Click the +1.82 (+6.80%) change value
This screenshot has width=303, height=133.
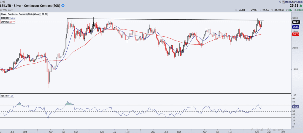[x=294, y=10]
